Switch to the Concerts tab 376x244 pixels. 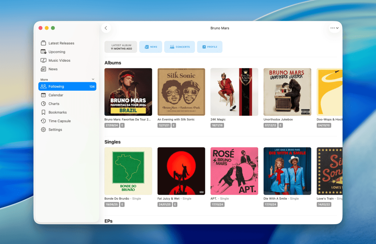(180, 47)
